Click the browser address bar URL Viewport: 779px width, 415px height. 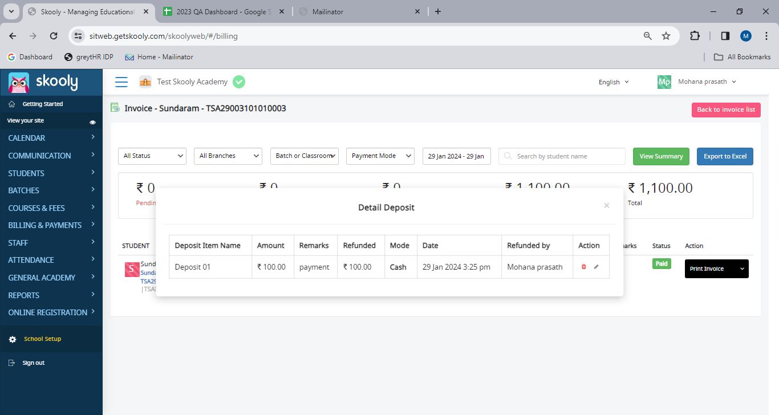(x=163, y=36)
